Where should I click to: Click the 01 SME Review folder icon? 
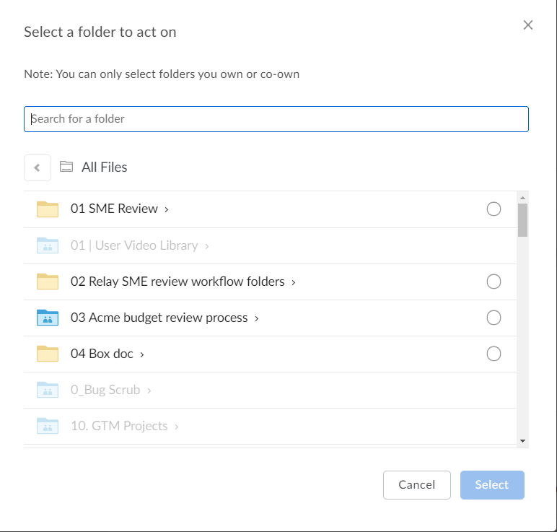click(48, 209)
